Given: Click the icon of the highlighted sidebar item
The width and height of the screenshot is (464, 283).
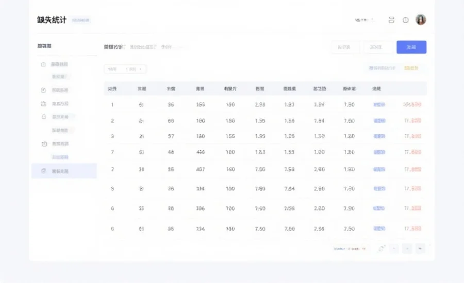Looking at the screenshot, I should tap(43, 171).
